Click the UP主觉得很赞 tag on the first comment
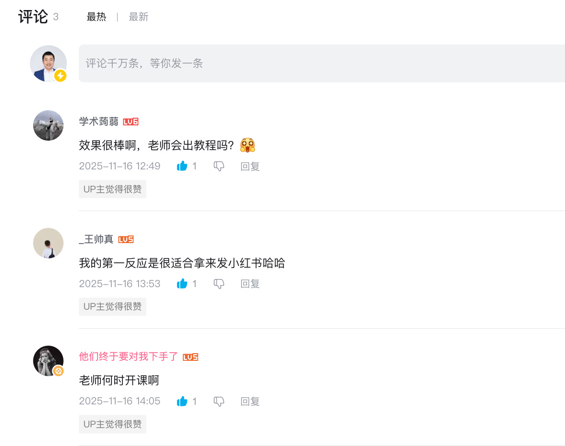Viewport: 565px width, 446px height. [112, 189]
